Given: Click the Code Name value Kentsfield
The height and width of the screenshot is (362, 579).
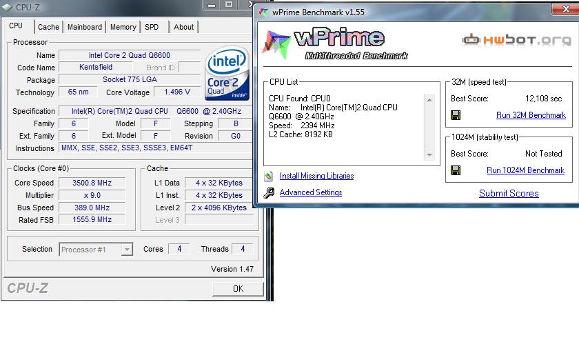Looking at the screenshot, I should [x=96, y=68].
